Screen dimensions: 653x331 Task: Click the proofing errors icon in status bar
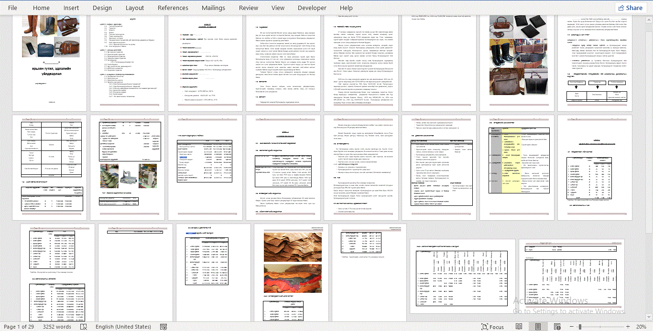[x=84, y=327]
